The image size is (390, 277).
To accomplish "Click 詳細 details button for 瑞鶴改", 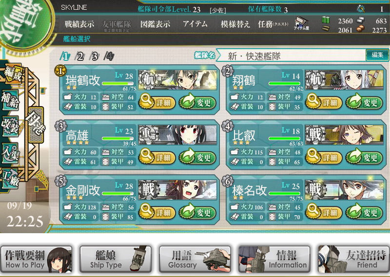I will click(x=157, y=102).
